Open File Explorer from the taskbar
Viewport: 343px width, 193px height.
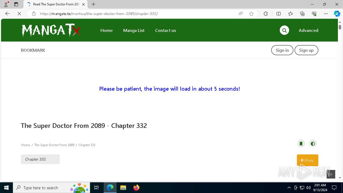[123, 188]
